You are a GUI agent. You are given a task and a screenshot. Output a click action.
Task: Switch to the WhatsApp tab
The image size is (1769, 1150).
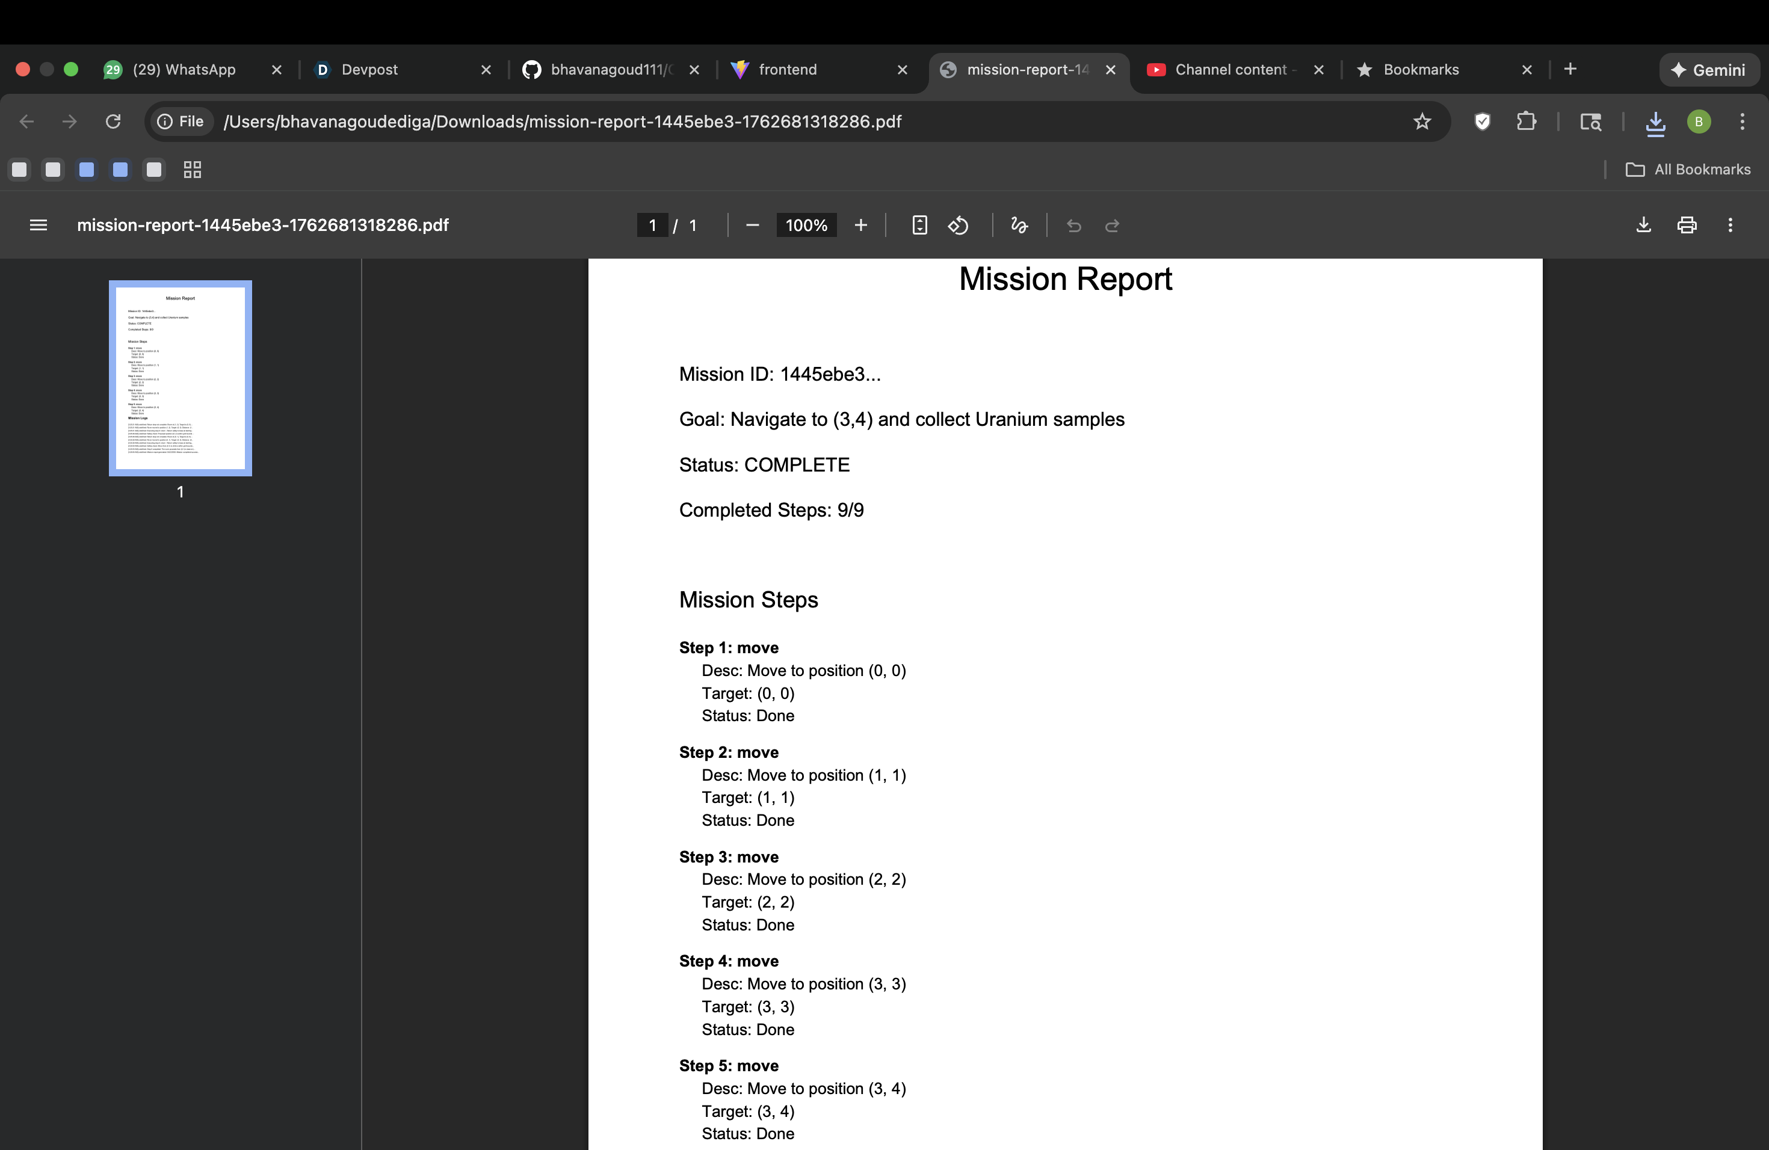point(184,70)
